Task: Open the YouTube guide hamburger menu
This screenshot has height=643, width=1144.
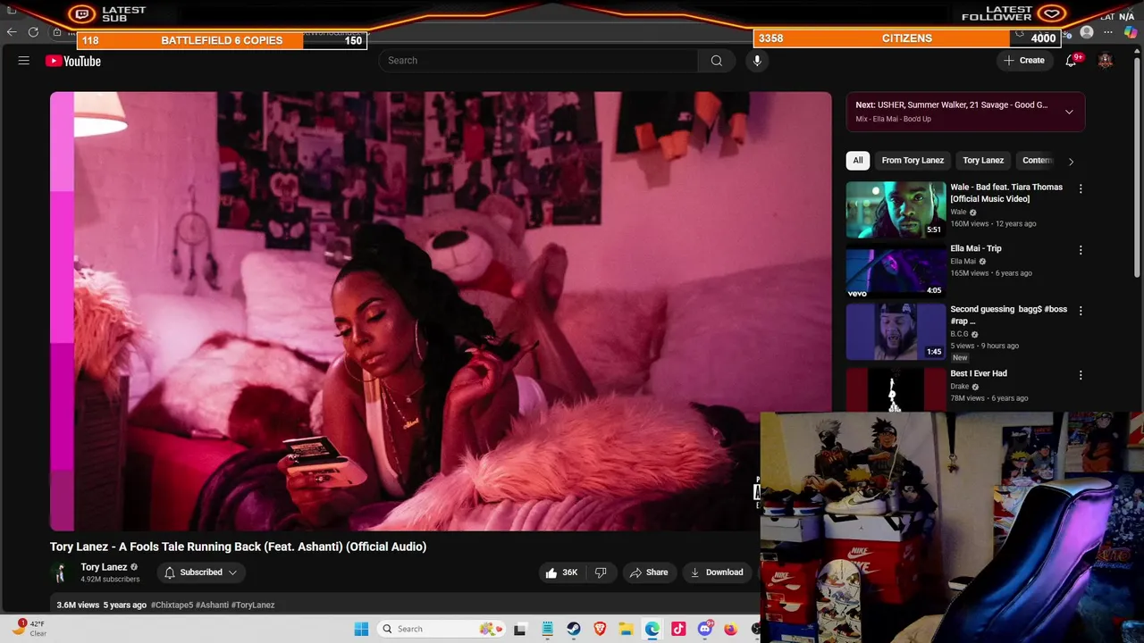Action: point(24,61)
